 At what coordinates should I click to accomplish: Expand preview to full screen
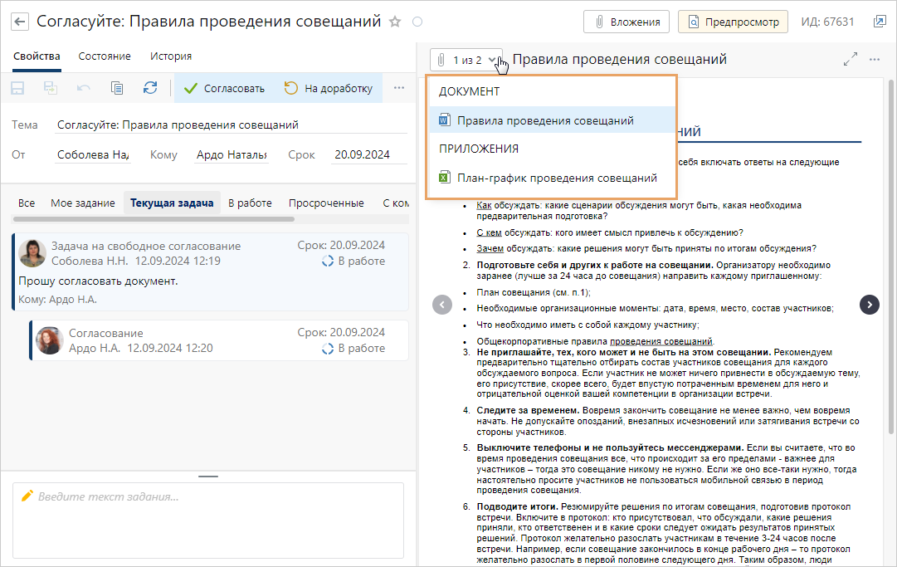[850, 60]
